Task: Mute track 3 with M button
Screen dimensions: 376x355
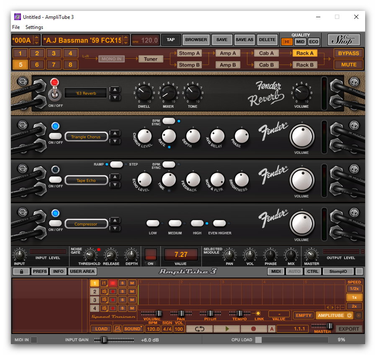Action: coord(132,300)
